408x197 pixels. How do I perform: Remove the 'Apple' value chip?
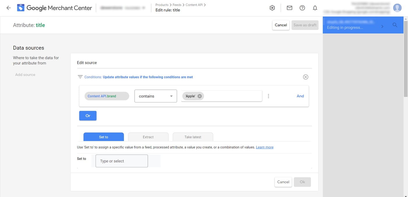coord(200,96)
